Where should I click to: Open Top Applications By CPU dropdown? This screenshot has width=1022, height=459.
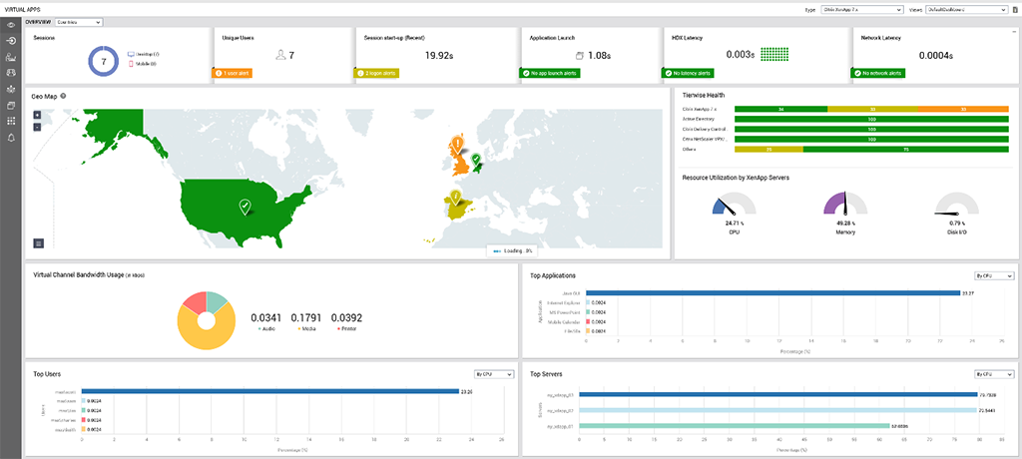993,276
